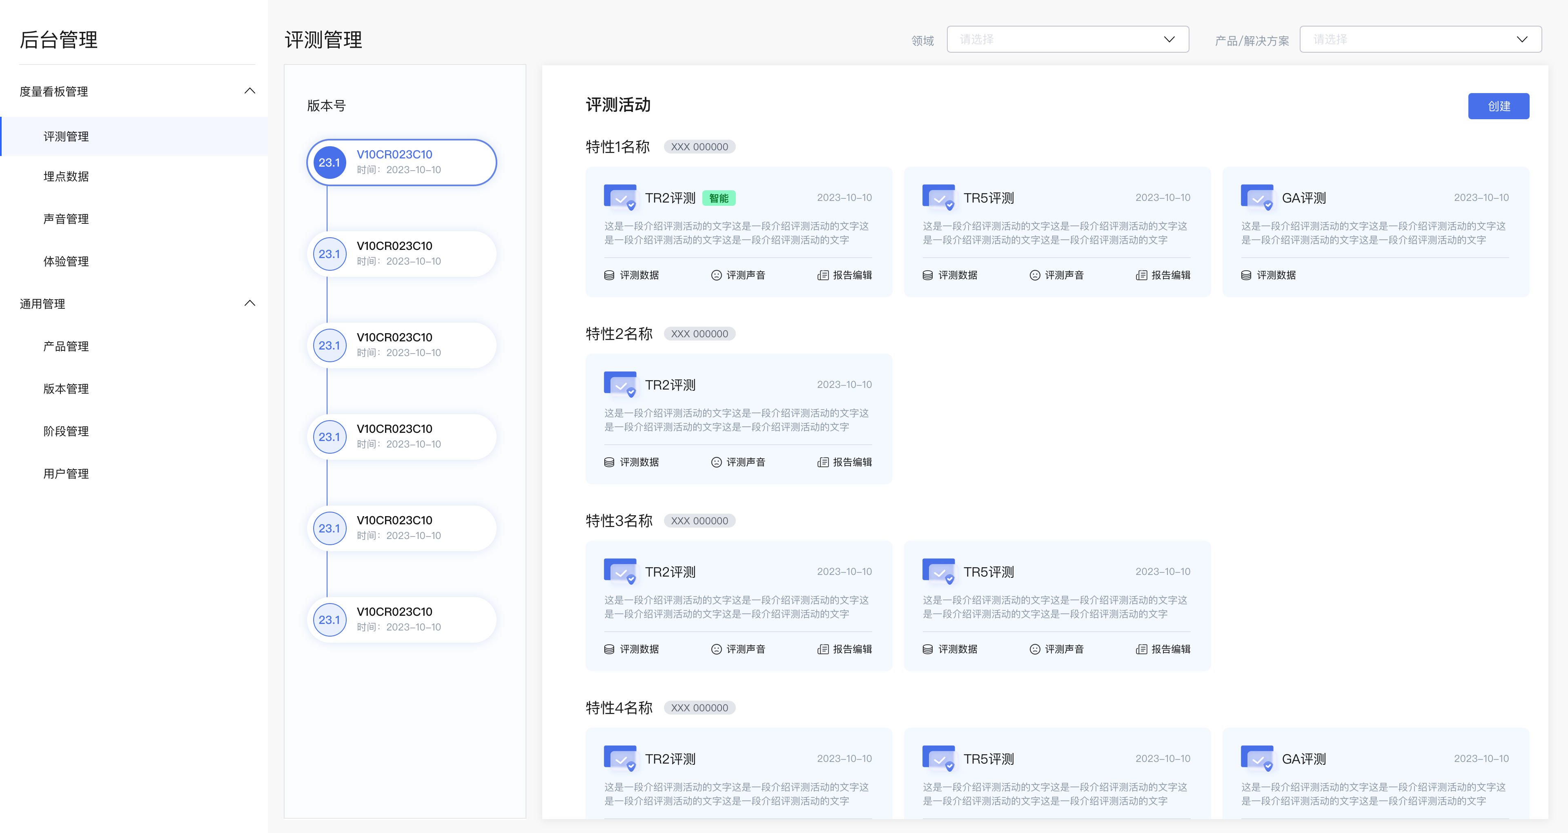Click 评测声音 smiley icon in 特性2 TR2评测 card
This screenshot has height=833, width=1568.
pos(716,462)
